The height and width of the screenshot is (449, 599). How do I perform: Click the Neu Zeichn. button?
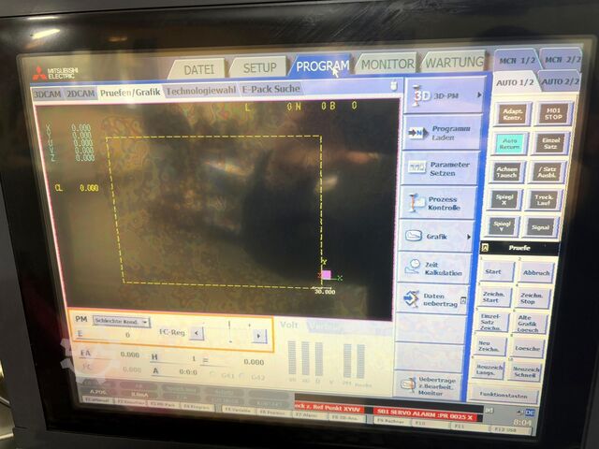pyautogui.click(x=489, y=346)
